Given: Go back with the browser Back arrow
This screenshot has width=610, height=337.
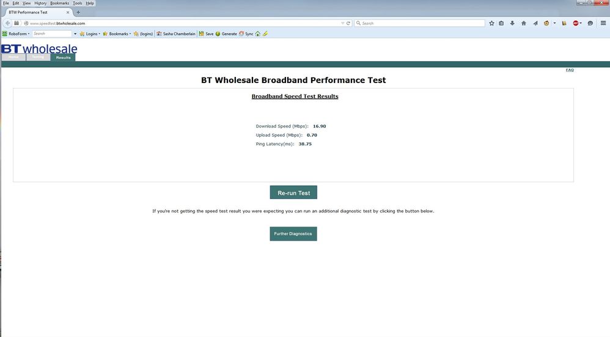Looking at the screenshot, I should point(8,23).
